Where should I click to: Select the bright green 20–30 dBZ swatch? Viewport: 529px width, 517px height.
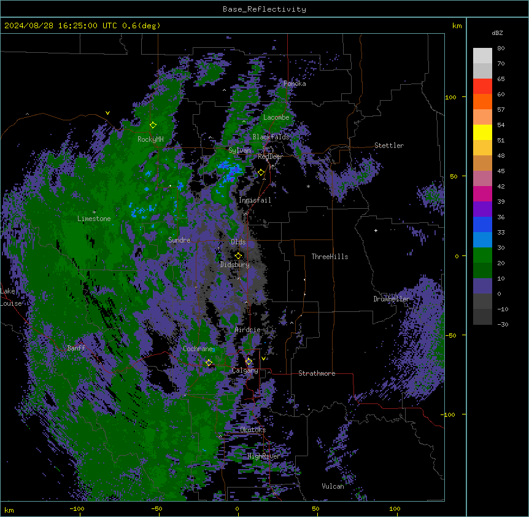pos(482,255)
